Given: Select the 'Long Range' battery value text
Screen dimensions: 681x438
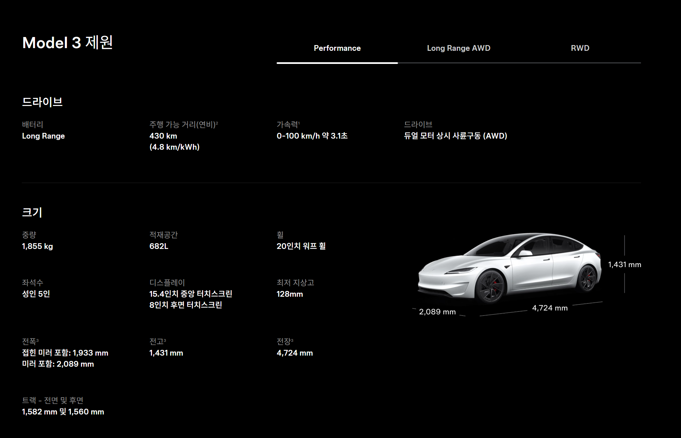Looking at the screenshot, I should 43,136.
